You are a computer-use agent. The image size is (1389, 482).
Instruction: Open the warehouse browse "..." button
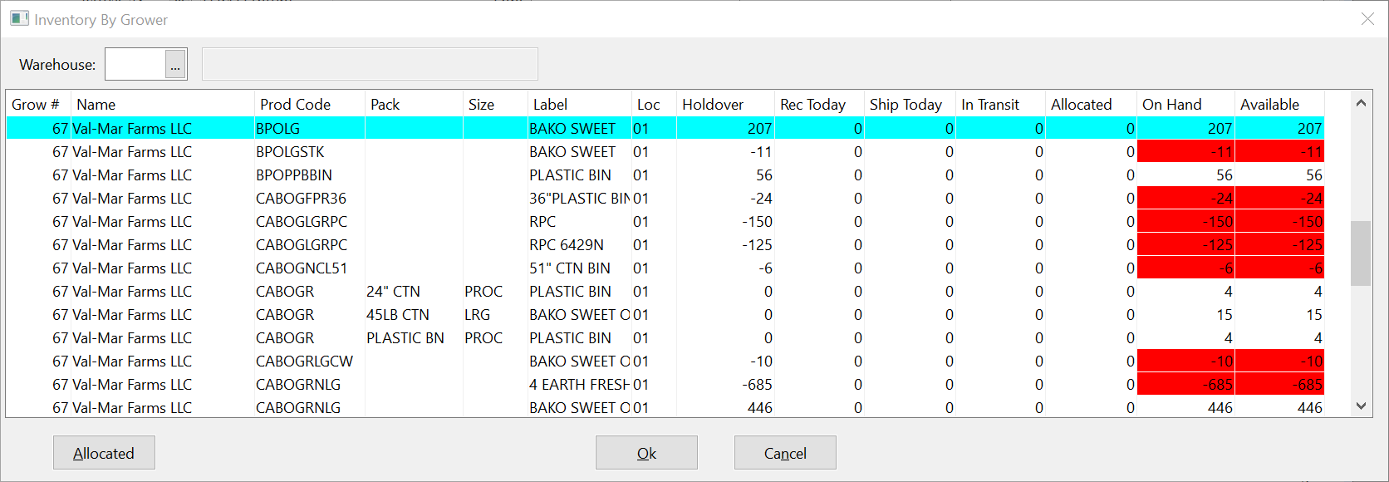(x=174, y=63)
